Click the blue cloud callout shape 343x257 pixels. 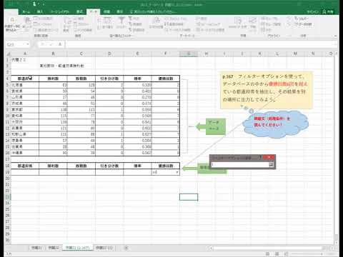click(275, 124)
